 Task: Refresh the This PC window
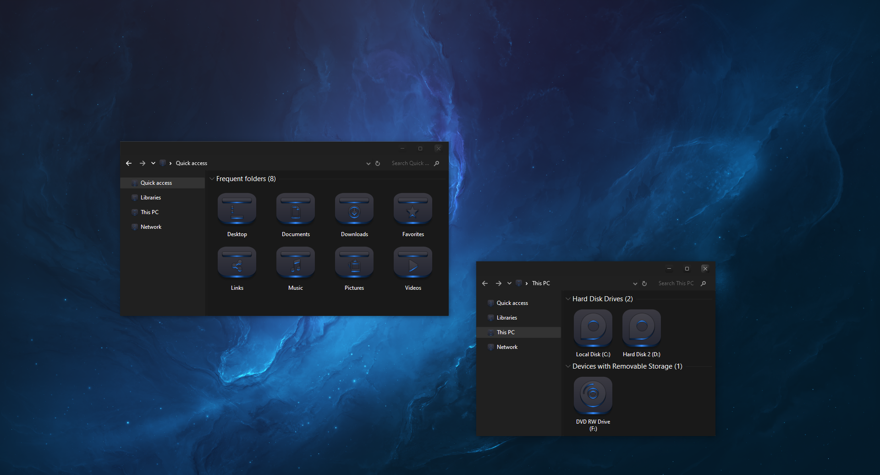[x=645, y=283]
